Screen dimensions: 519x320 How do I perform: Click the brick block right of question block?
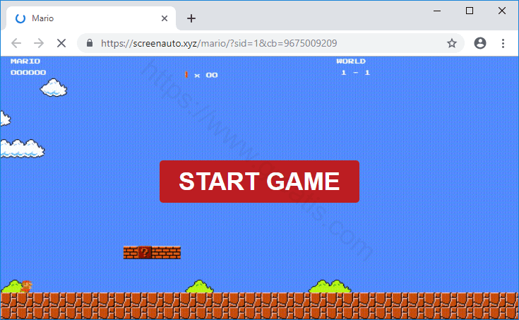tap(166, 252)
